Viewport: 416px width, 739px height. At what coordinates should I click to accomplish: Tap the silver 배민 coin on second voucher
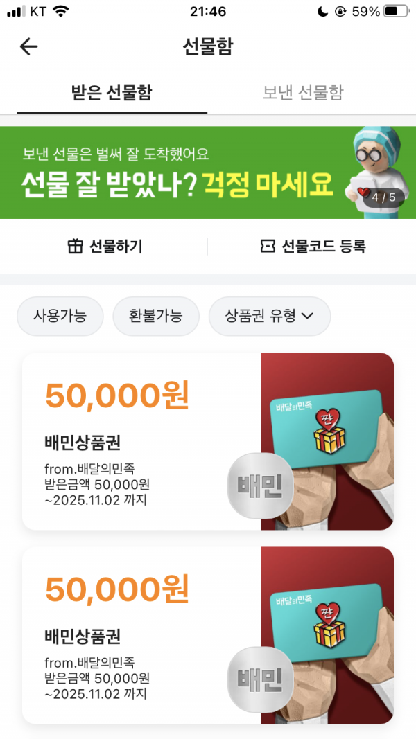pyautogui.click(x=261, y=679)
